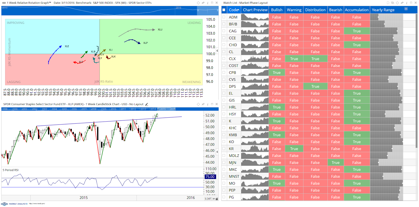Select the BF/B code in watch list
419x207 pixels.
[233, 24]
